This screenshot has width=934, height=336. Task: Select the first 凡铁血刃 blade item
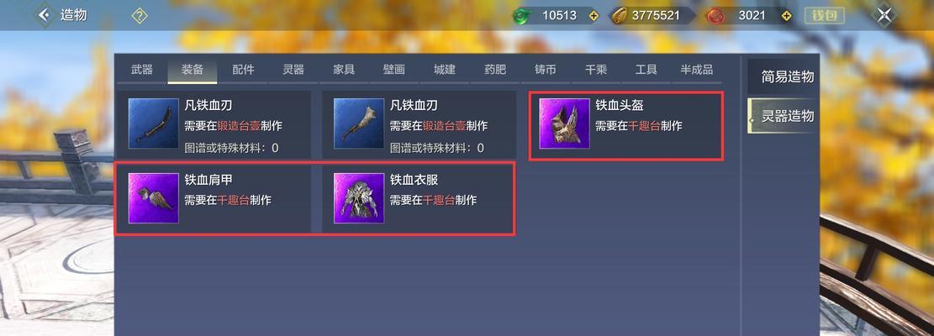tap(214, 123)
